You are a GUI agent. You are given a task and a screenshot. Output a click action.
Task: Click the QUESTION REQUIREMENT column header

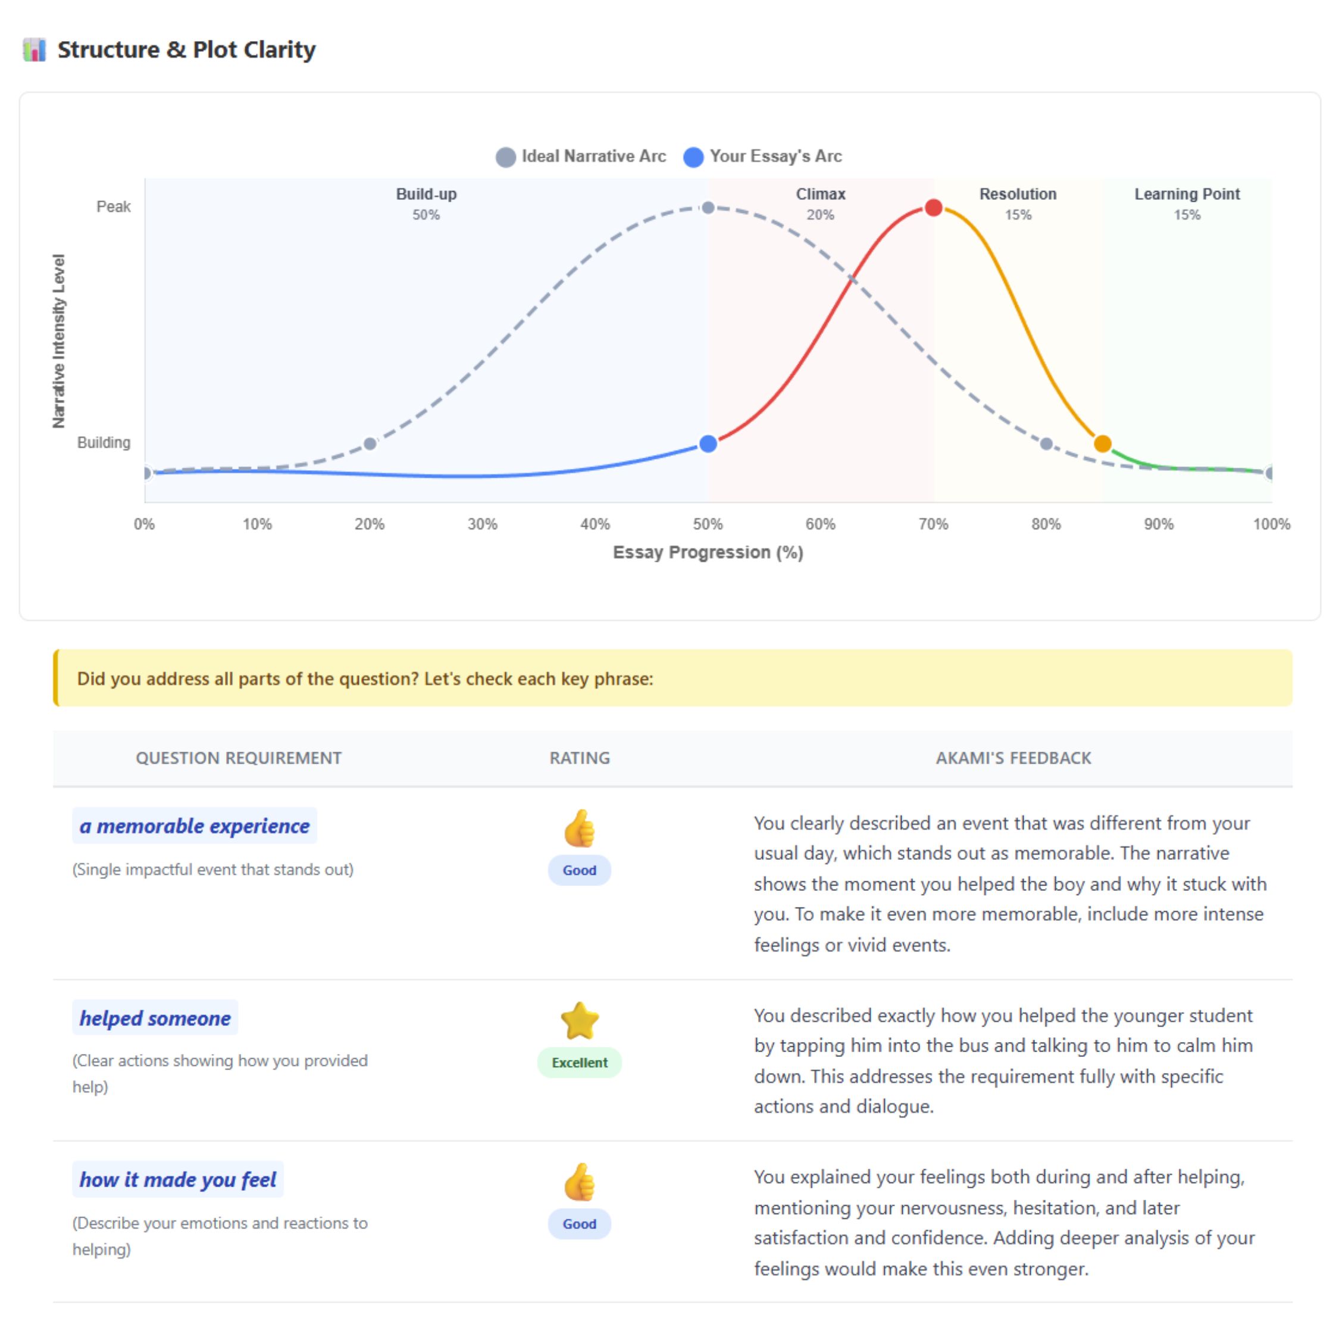pyautogui.click(x=239, y=758)
